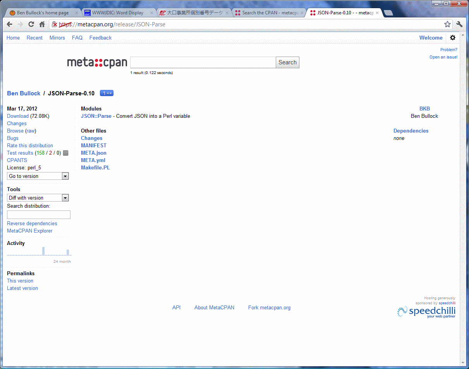Image resolution: width=469 pixels, height=369 pixels.
Task: Click the Activity bar chart
Action: click(x=39, y=251)
